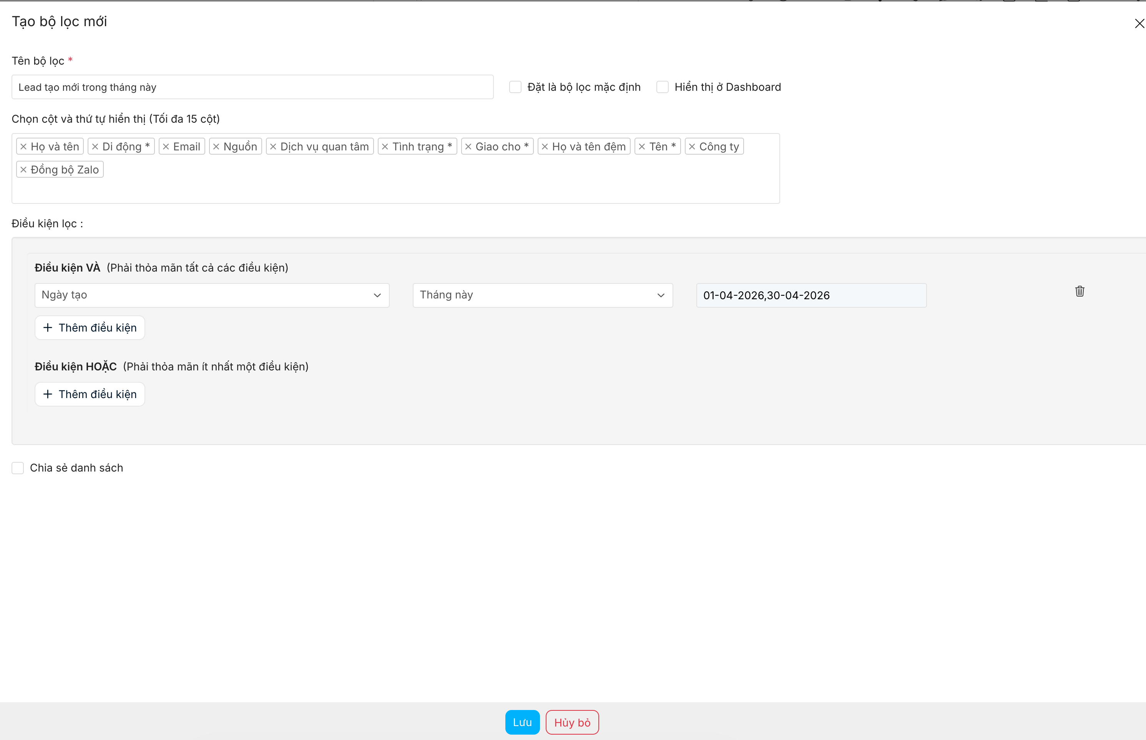Remove the 'Tình trạng' column tag
The height and width of the screenshot is (740, 1146).
point(385,147)
